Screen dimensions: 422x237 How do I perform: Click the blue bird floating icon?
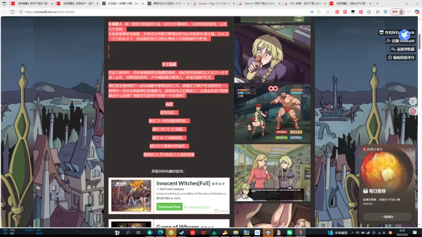[x=404, y=34]
